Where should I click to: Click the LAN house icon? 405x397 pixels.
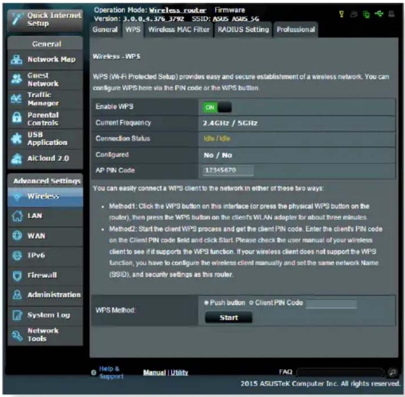point(17,216)
